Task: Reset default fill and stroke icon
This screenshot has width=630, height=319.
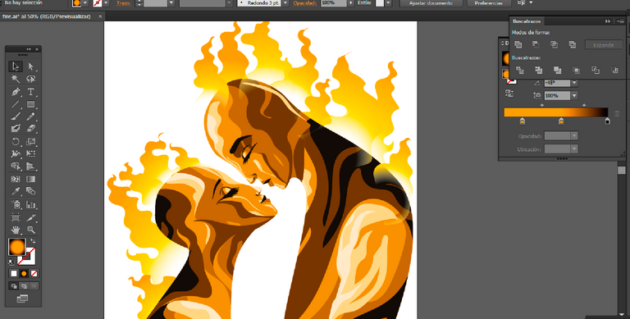Action: click(11, 262)
